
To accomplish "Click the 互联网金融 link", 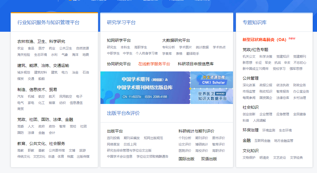I will (x=262, y=141).
